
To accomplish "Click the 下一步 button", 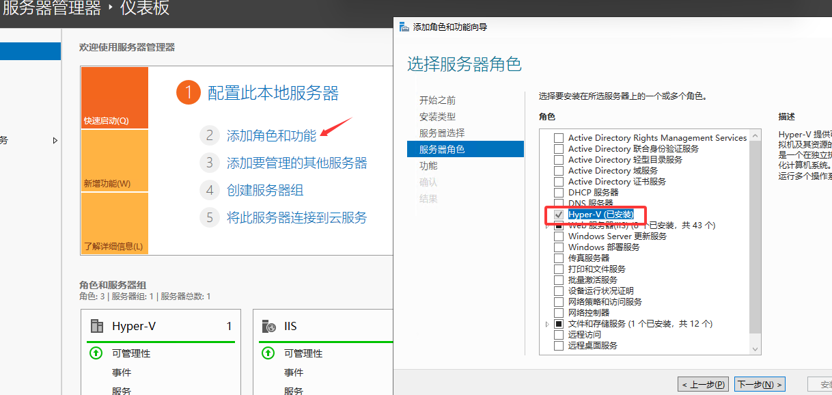I will (x=760, y=383).
